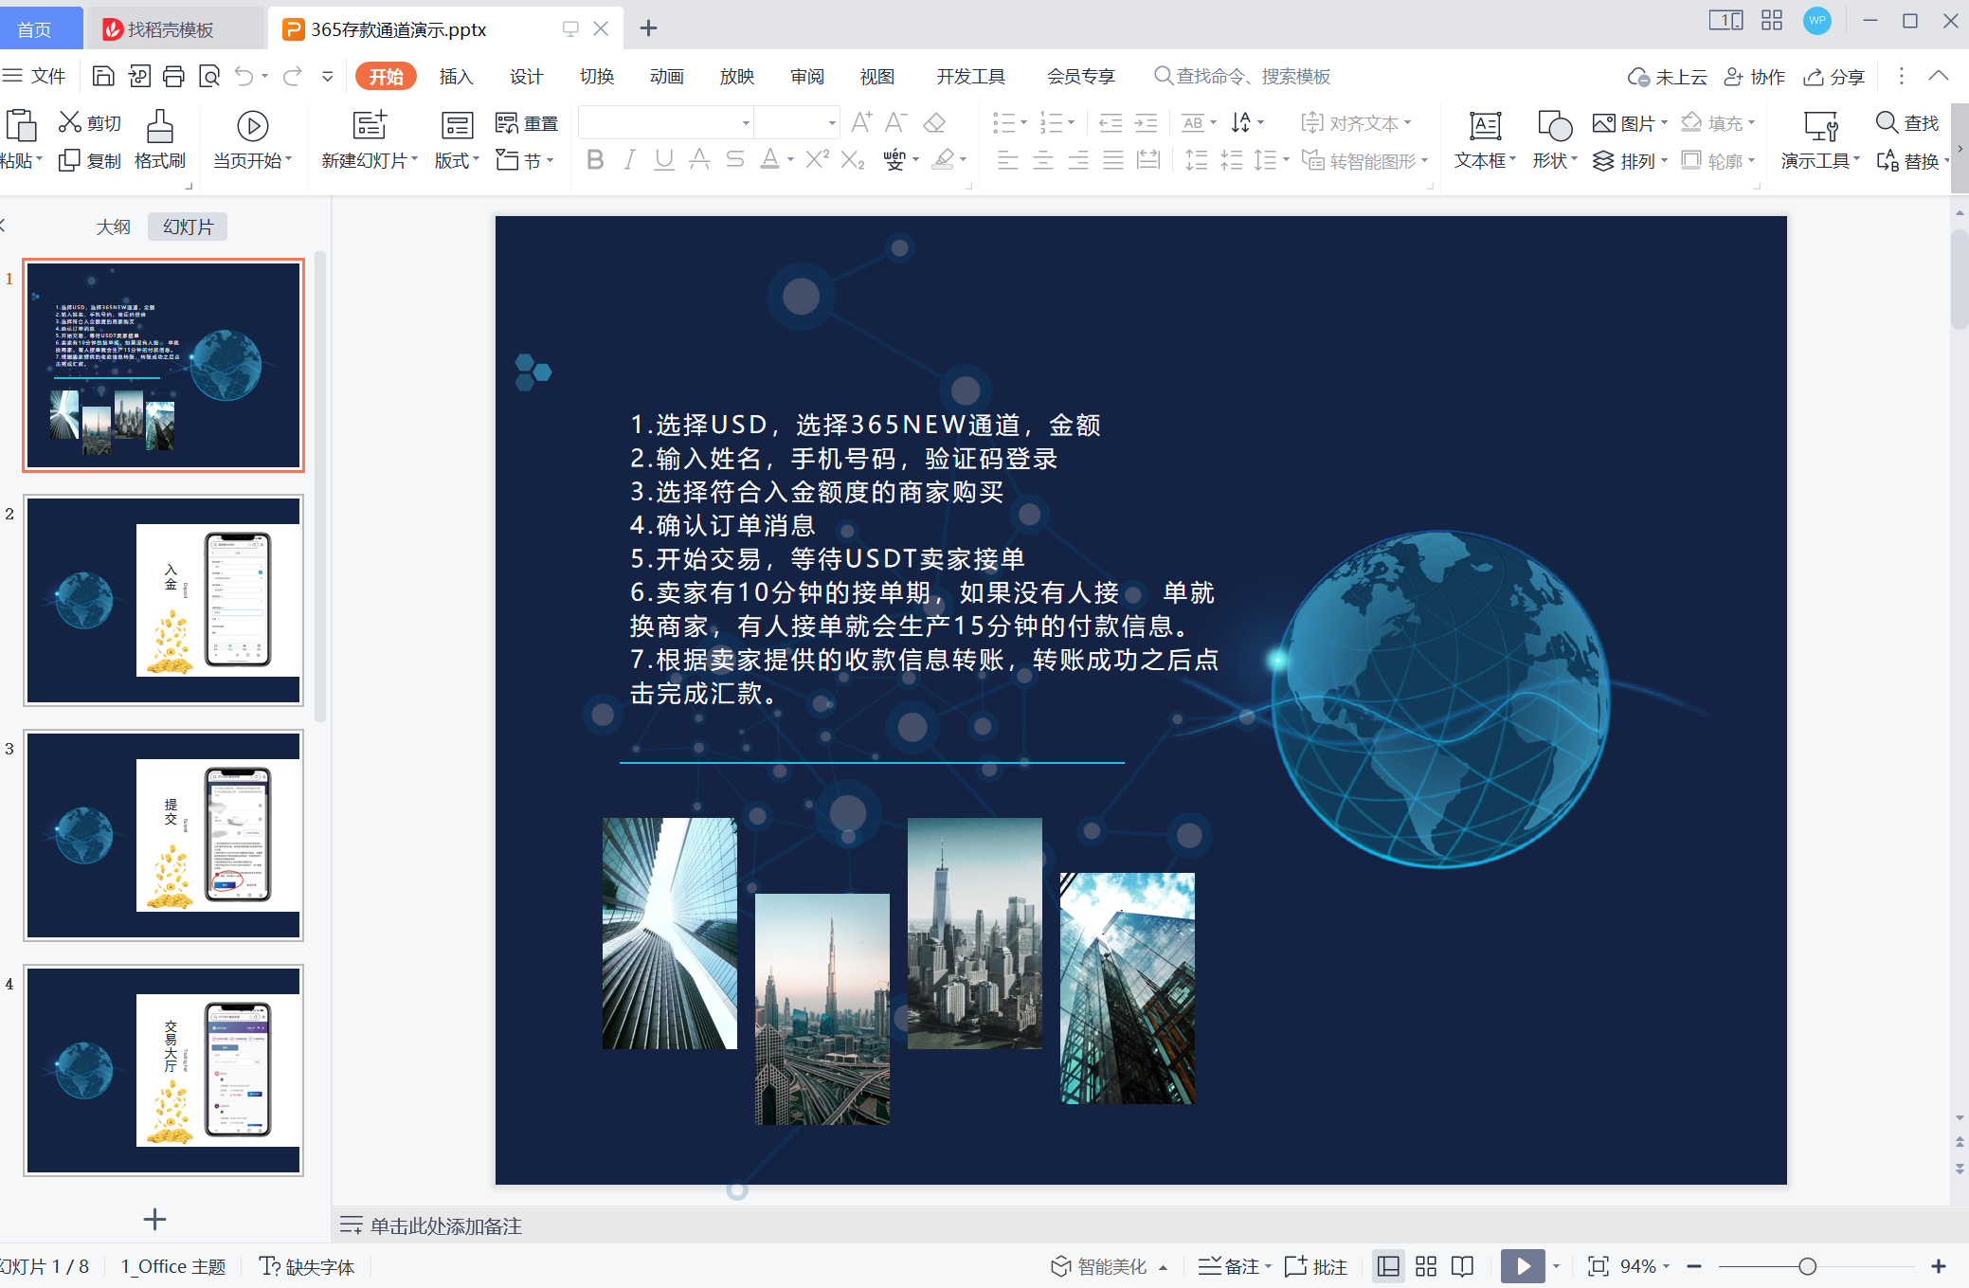Open the font size dropdown
The height and width of the screenshot is (1288, 1969).
coord(832,123)
